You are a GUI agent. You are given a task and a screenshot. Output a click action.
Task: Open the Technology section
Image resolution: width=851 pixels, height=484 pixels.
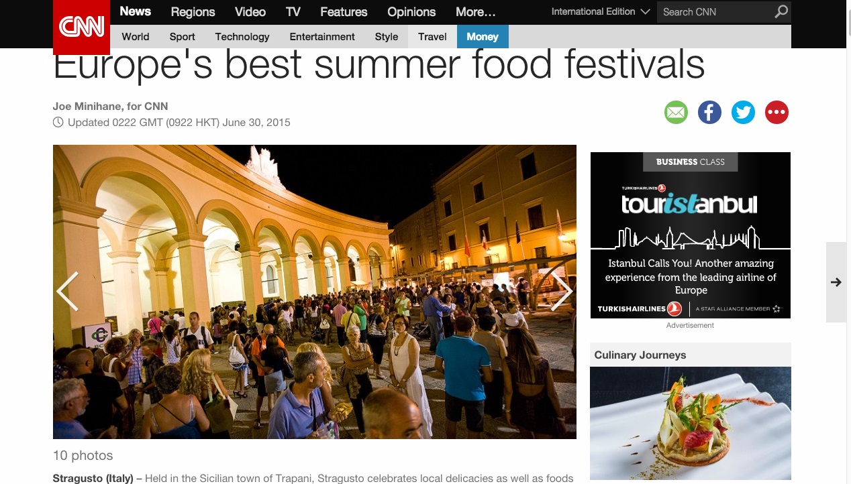tap(242, 37)
